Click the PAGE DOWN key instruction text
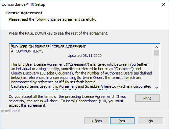 [x=58, y=33]
